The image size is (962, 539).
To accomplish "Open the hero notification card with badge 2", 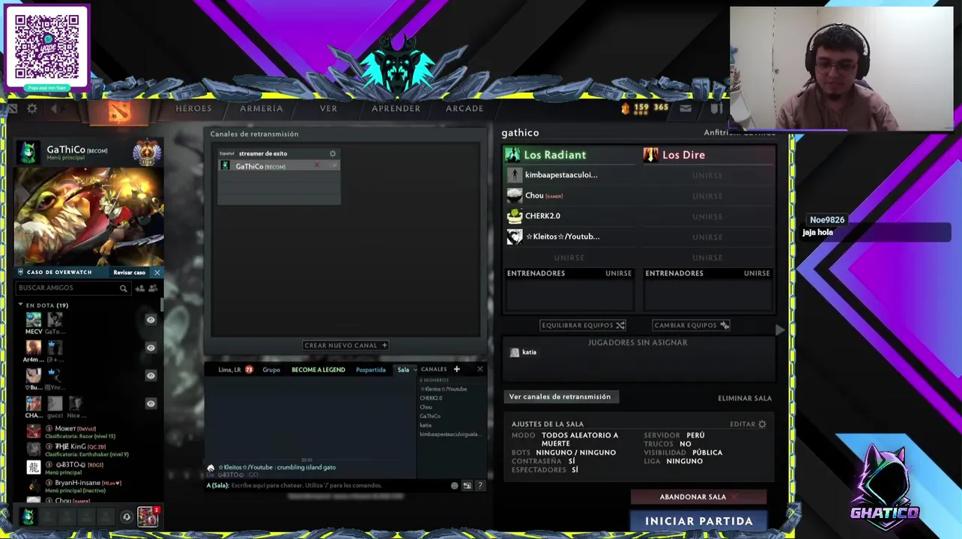I will point(148,516).
